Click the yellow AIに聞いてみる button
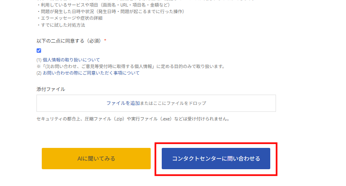346x186 pixels. tap(96, 159)
